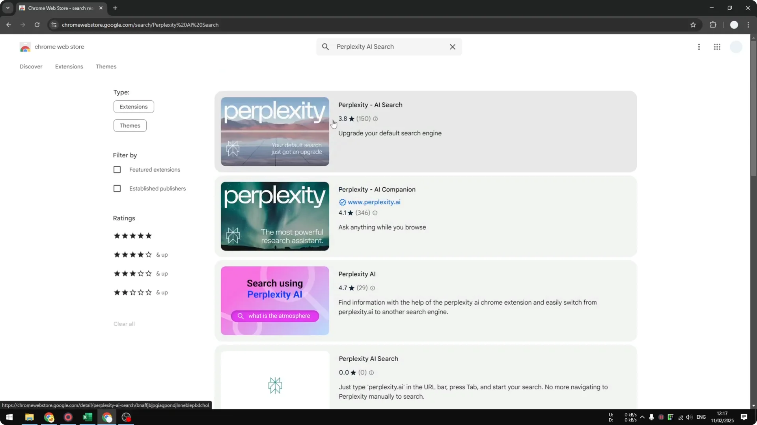Image resolution: width=757 pixels, height=425 pixels.
Task: Open Excel from the taskbar
Action: tap(87, 417)
